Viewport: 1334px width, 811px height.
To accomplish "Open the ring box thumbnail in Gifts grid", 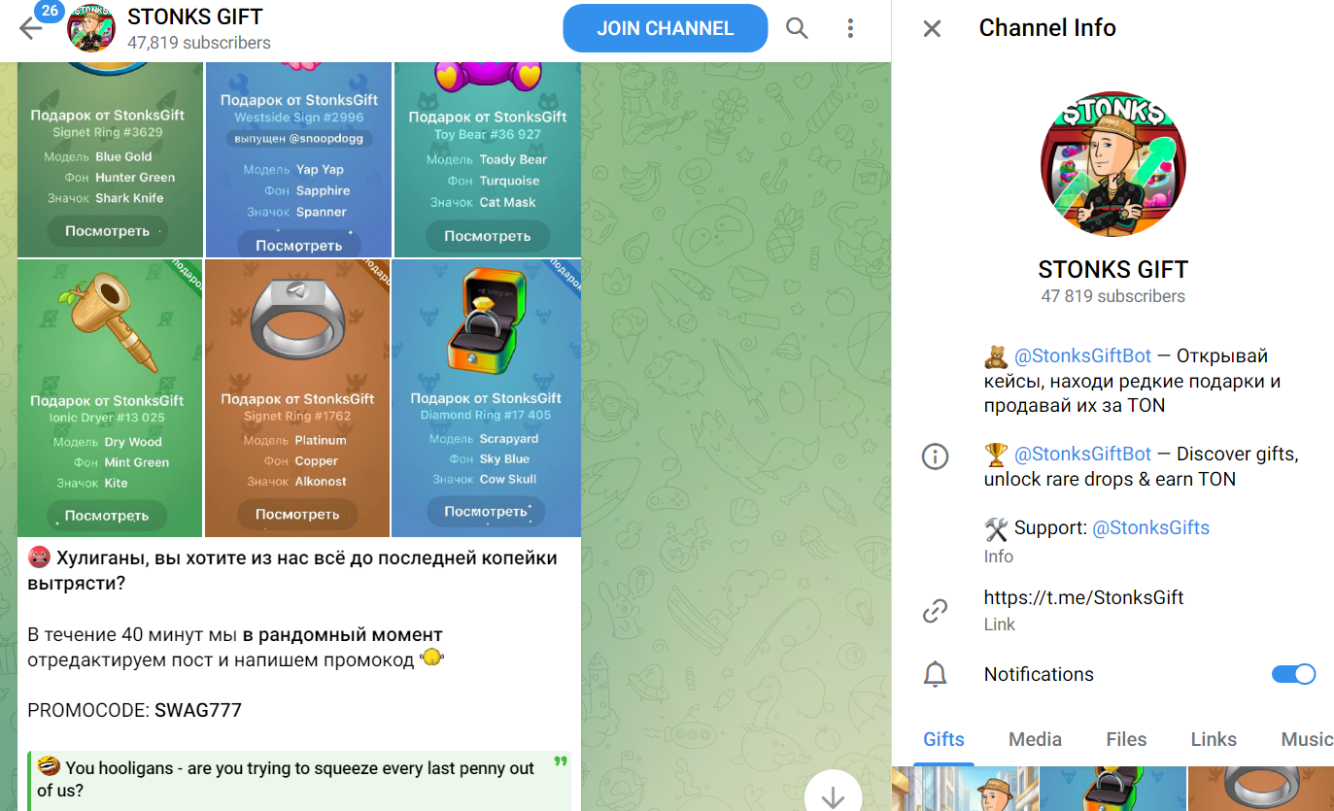I will click(x=1113, y=789).
